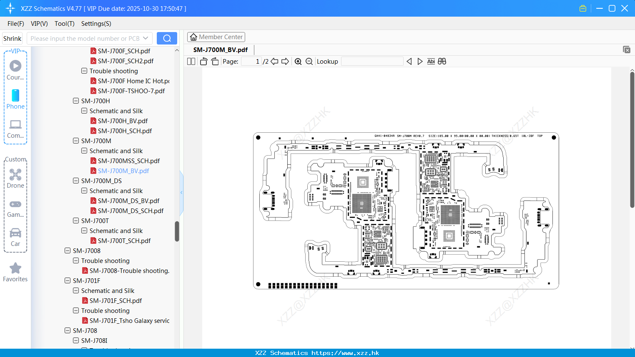Click the blue search button

point(167,38)
